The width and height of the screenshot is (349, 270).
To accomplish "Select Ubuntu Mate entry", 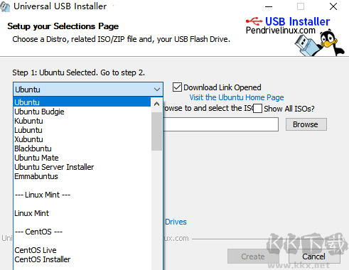I will [x=82, y=158].
